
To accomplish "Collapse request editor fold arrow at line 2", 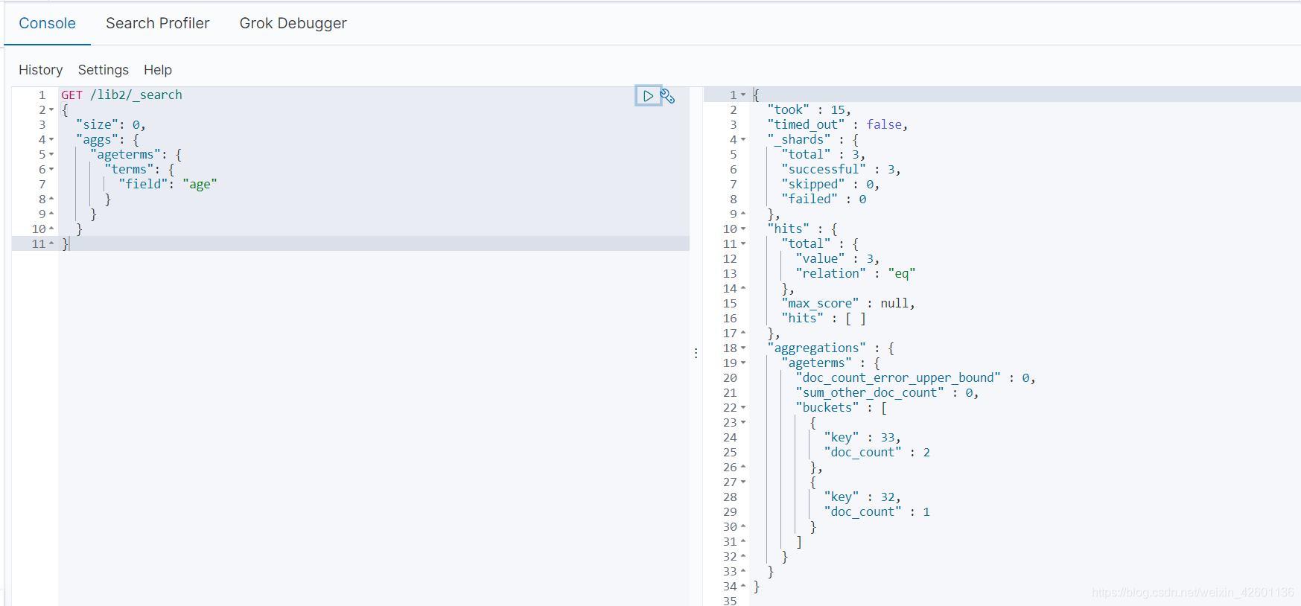I will 51,110.
